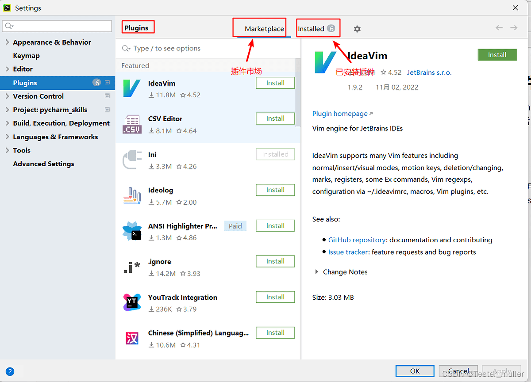Select the Ini plugin name
Screen dimensions: 531x382
(x=152, y=155)
